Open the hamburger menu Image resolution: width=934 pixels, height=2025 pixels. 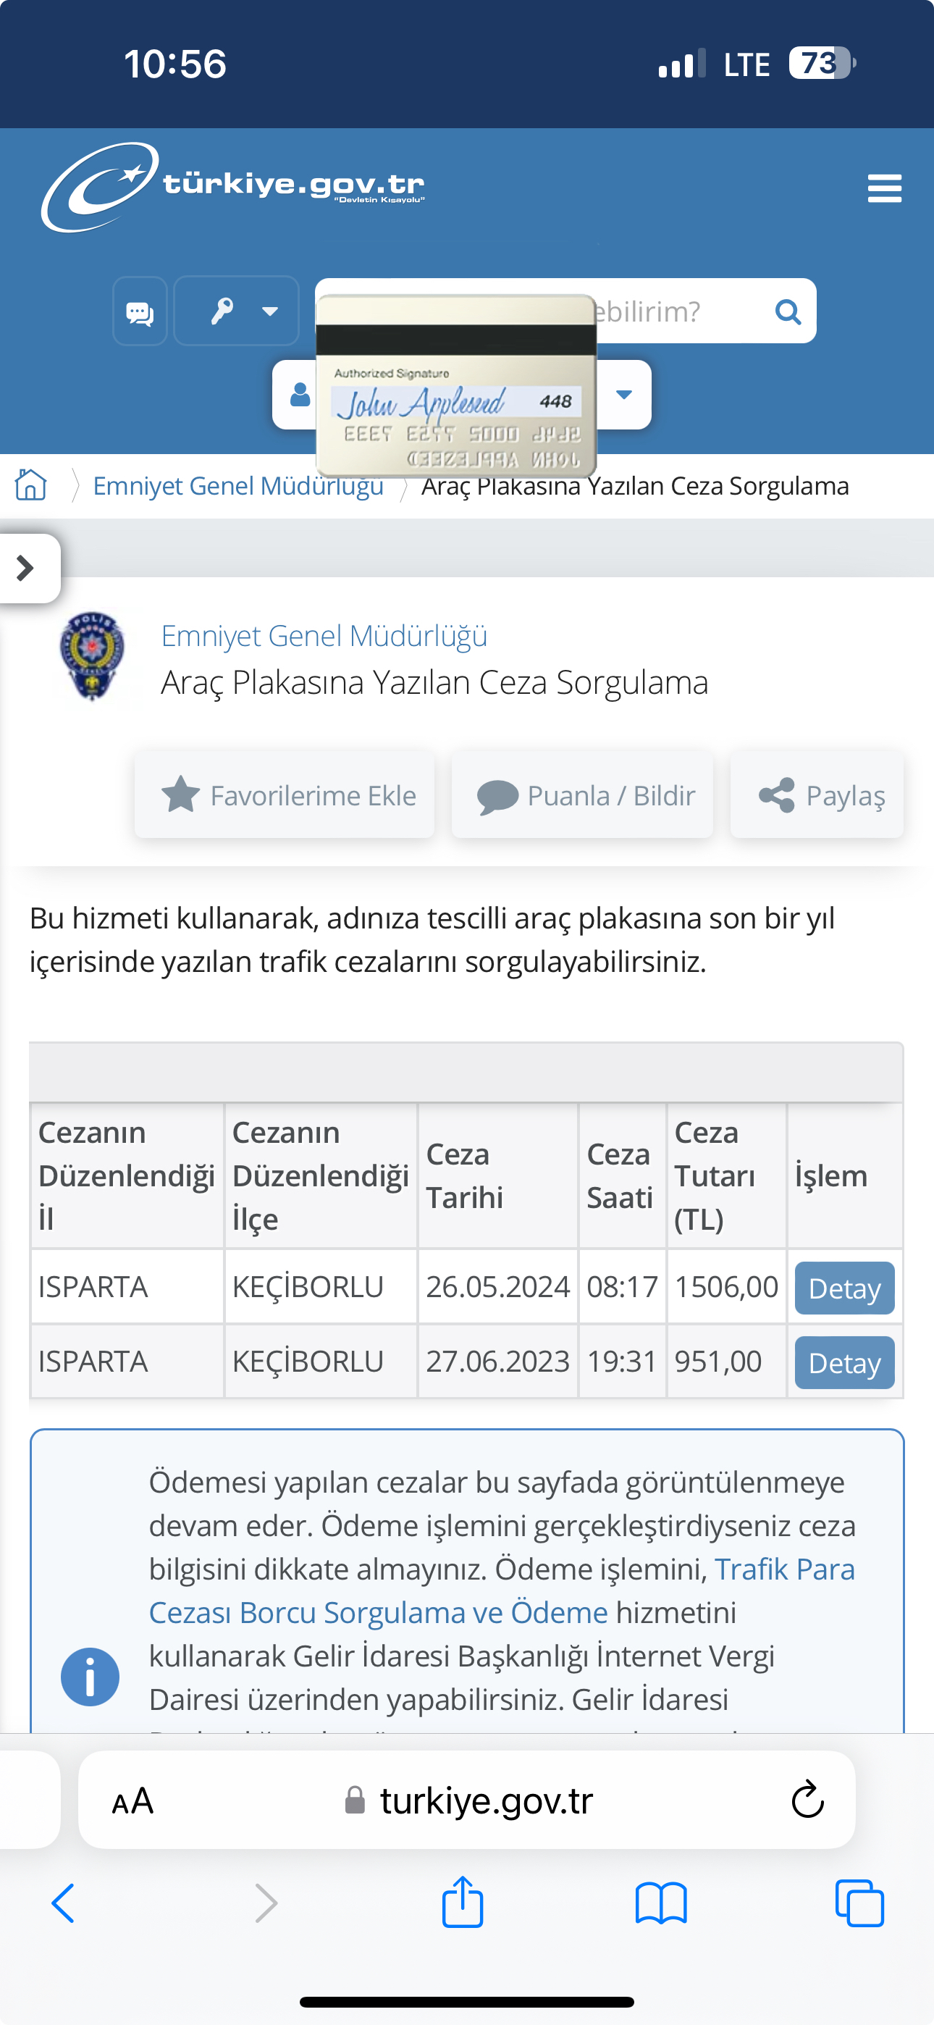(x=884, y=188)
